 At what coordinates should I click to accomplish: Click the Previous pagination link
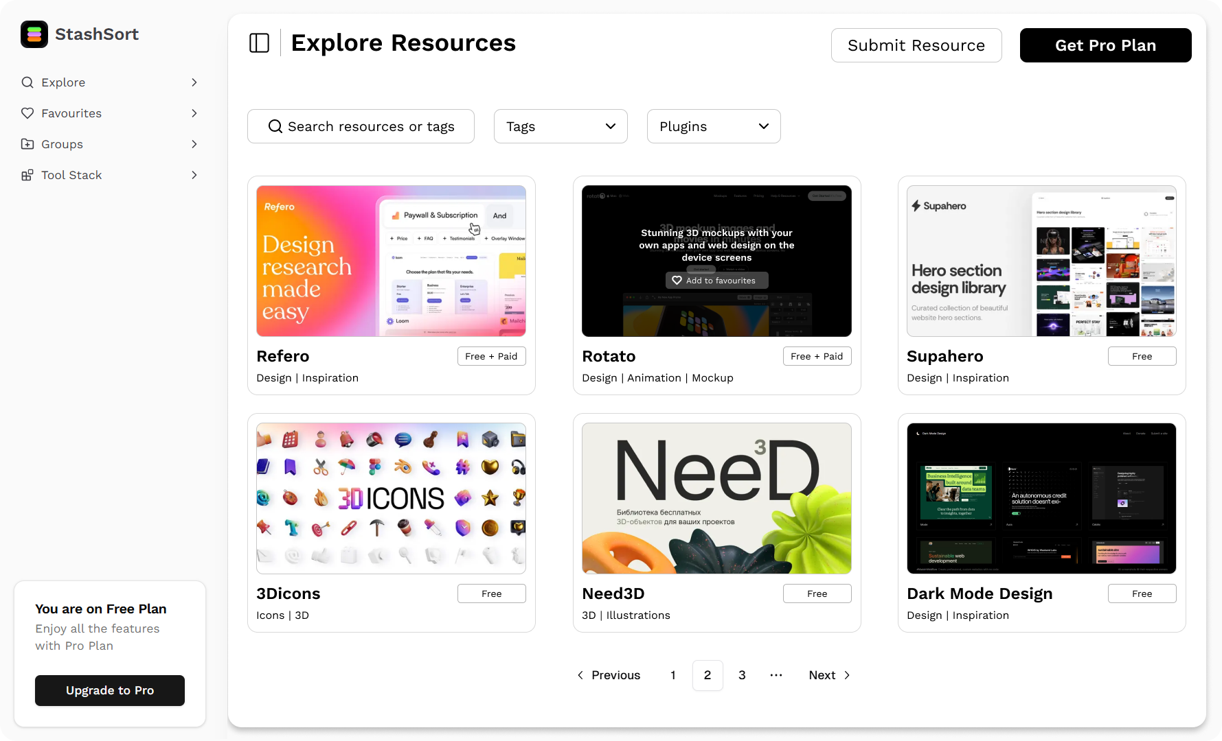click(609, 675)
